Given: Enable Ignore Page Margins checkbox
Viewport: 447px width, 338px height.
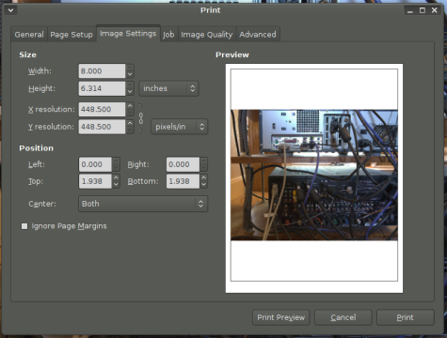Looking at the screenshot, I should coord(24,226).
